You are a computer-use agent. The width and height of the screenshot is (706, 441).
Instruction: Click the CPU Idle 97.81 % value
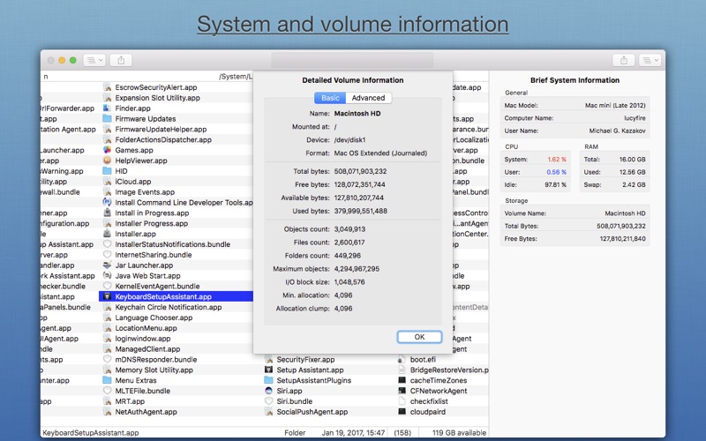point(555,184)
